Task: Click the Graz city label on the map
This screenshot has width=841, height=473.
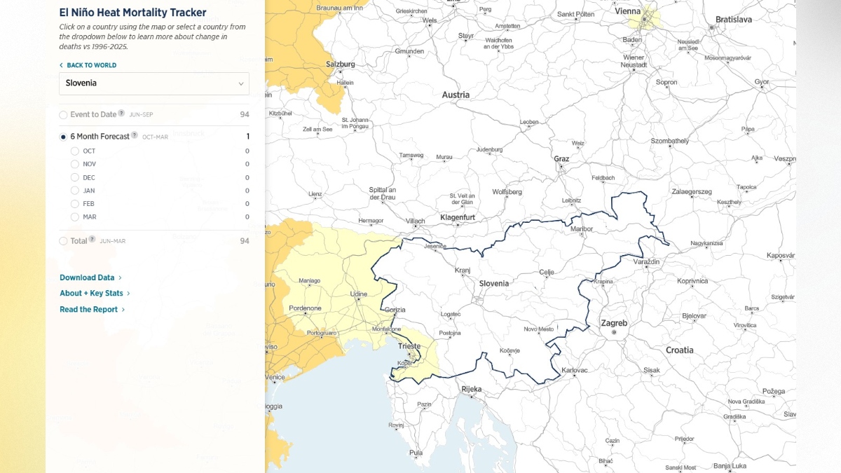Action: 561,159
